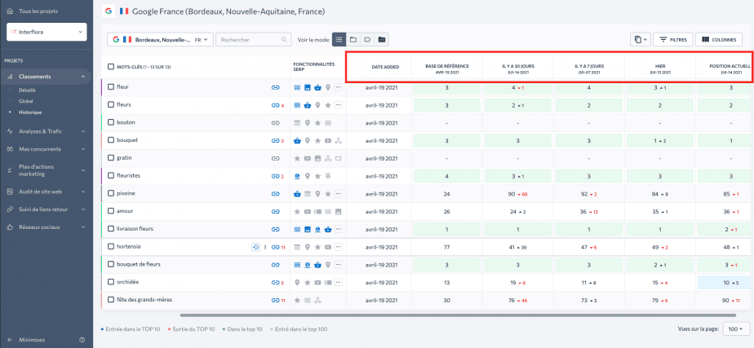Open the Interflora project dropdown

(47, 32)
